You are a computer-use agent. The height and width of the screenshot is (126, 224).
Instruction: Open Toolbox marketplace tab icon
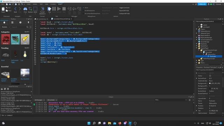4,22
